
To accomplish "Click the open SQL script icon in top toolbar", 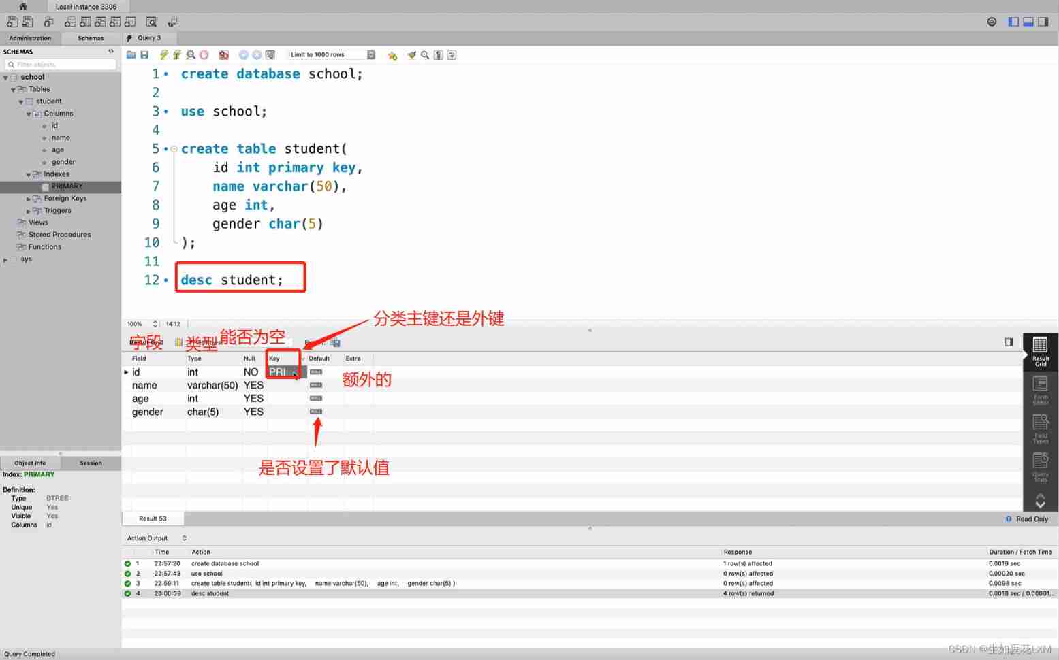I will (28, 22).
